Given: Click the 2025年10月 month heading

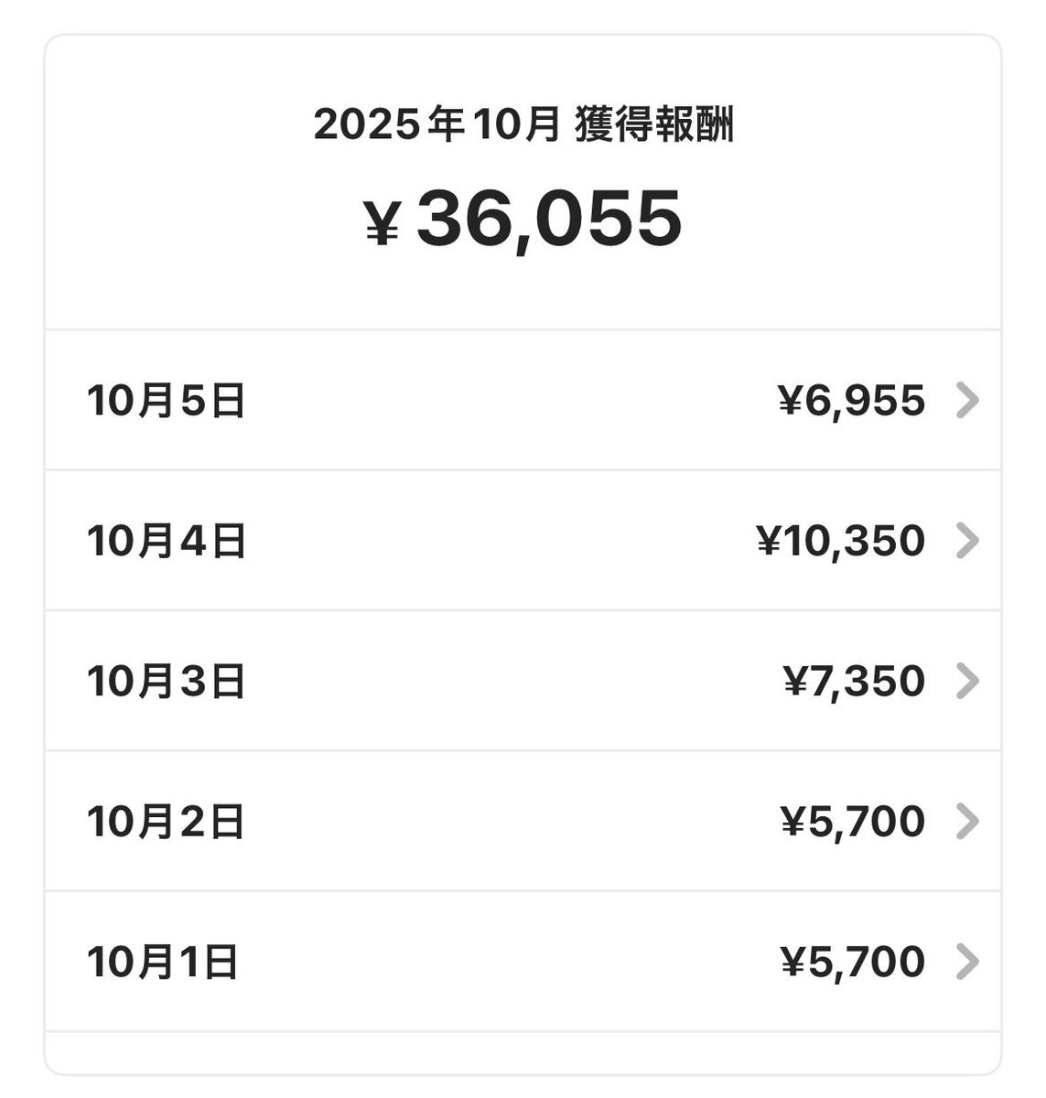Looking at the screenshot, I should [436, 125].
